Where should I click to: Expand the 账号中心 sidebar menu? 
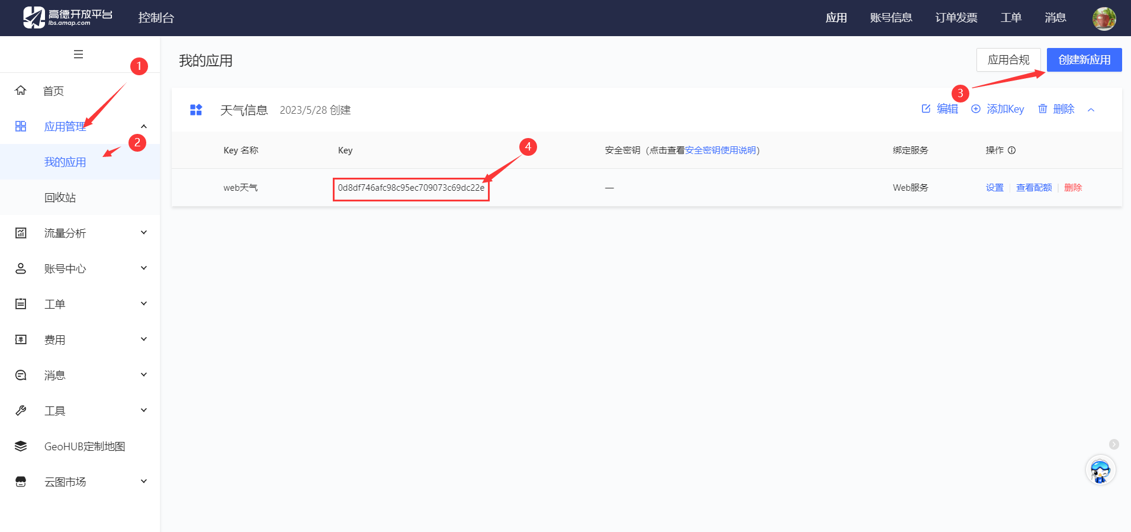(x=143, y=268)
